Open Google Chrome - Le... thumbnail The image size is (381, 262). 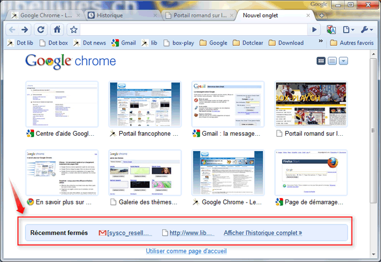tap(228, 173)
